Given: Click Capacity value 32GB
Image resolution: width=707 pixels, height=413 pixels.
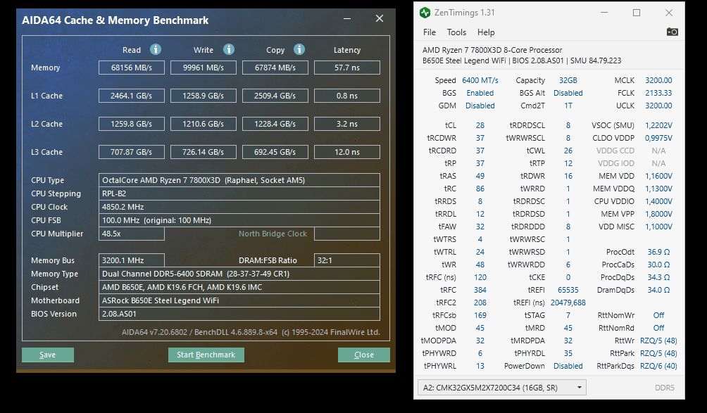Looking at the screenshot, I should [x=568, y=80].
